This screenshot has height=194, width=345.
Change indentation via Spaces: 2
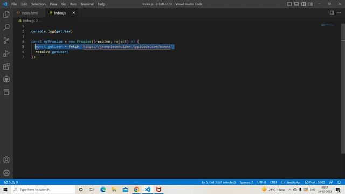pyautogui.click(x=246, y=182)
